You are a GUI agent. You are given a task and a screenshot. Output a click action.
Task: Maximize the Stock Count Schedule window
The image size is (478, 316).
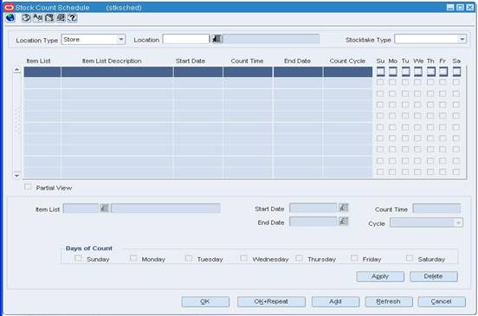[460, 7]
